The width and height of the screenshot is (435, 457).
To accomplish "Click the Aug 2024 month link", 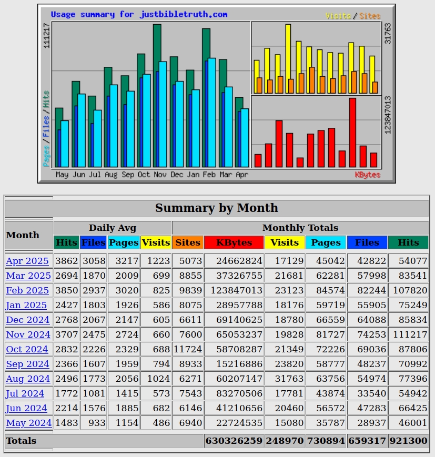I will 28,379.
